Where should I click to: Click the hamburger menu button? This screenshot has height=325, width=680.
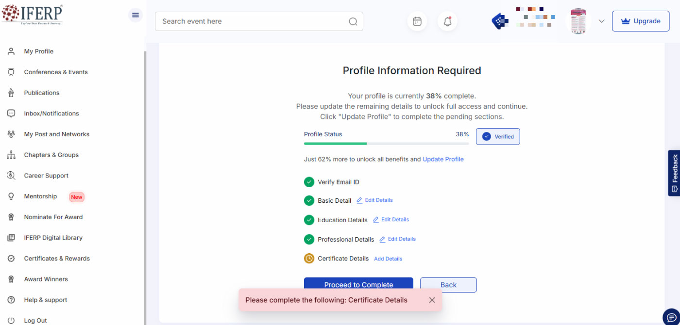coord(135,15)
